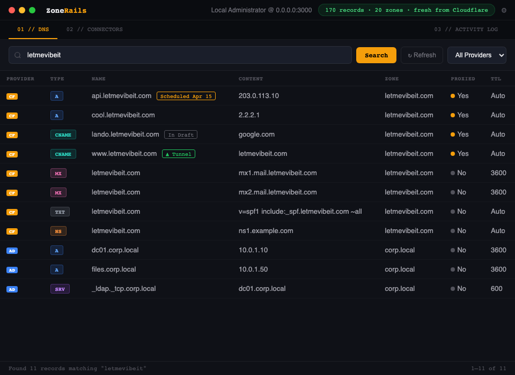The image size is (515, 375).
Task: Click the MX badge on the mx1.mail record
Action: 58,173
